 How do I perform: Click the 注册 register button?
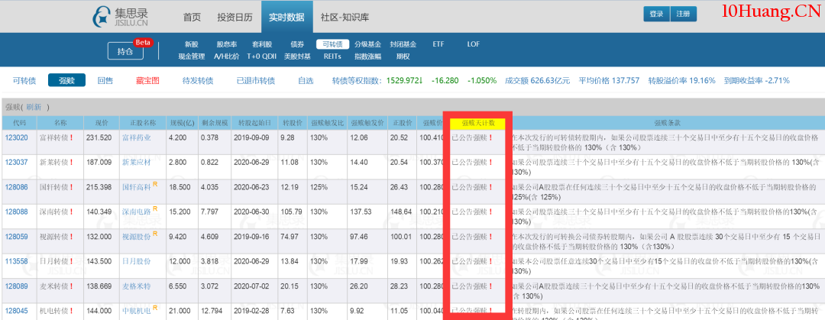pos(684,15)
